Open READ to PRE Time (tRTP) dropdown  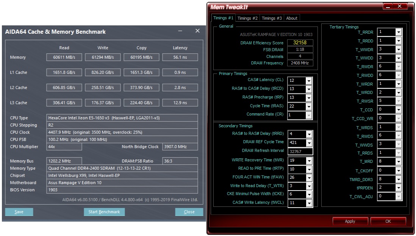coord(309,169)
